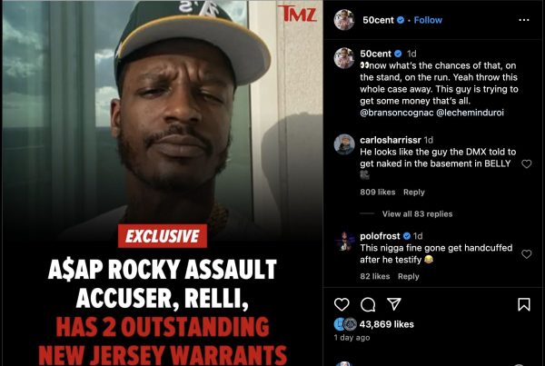Open the three-dot more options menu
This screenshot has width=545, height=366.
[x=524, y=20]
